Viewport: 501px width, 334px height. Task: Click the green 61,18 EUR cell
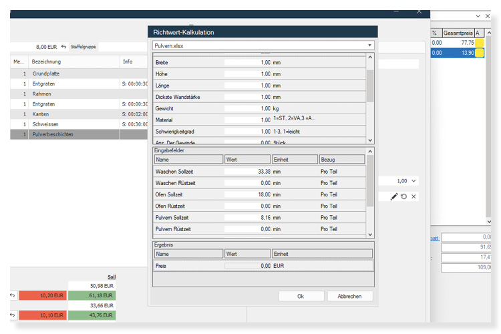point(92,295)
